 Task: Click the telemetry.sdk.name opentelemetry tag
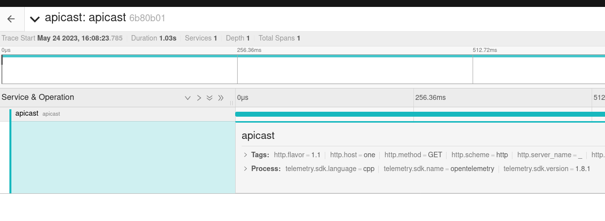pos(439,169)
